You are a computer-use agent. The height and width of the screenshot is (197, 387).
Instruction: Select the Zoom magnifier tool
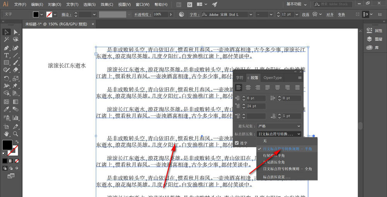pos(16,134)
